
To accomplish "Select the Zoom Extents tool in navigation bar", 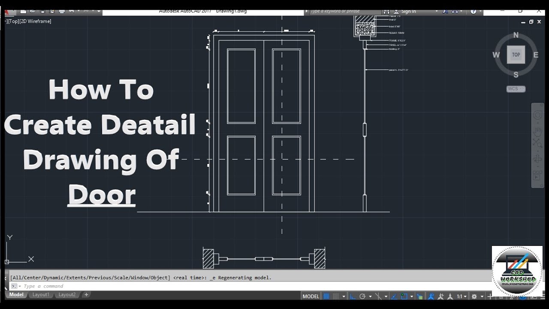I will click(x=537, y=144).
